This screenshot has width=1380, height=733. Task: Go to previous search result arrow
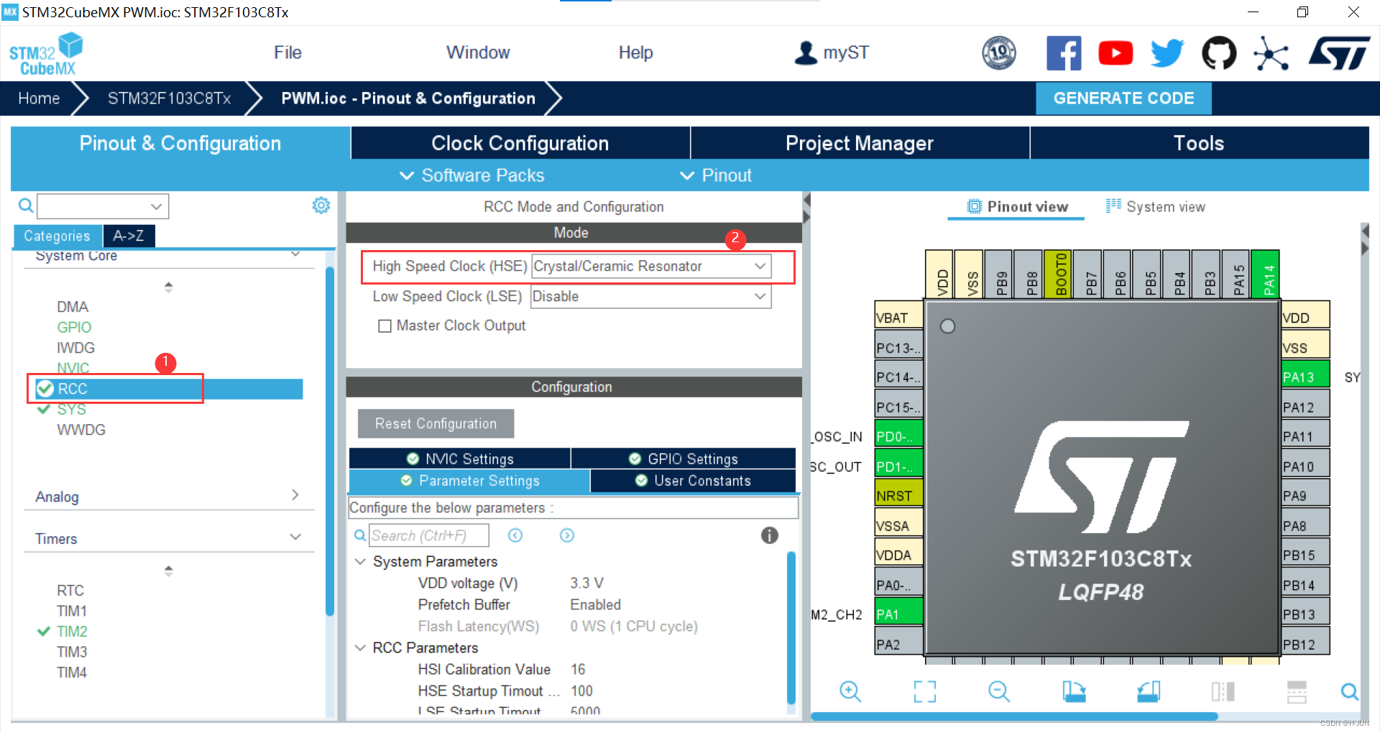515,535
